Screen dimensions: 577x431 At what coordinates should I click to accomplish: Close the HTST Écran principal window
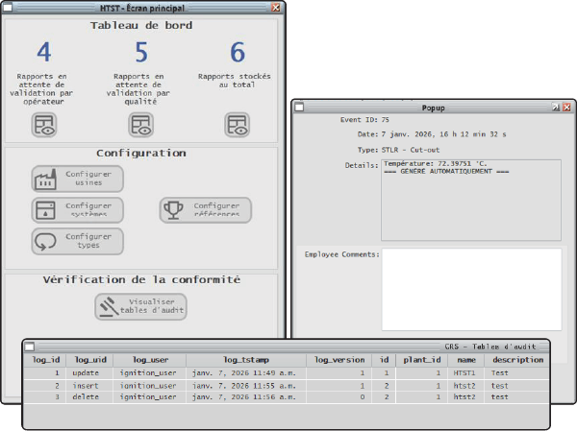276,8
